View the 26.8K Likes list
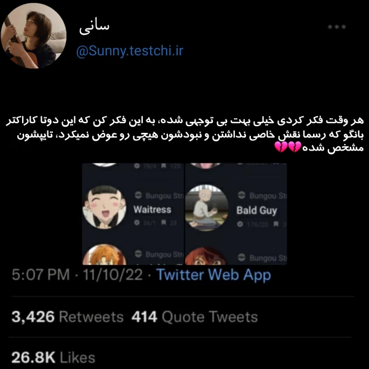Screen dimensions: 369x369 (53, 357)
